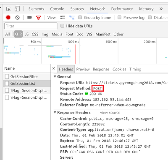Screen dimensions: 168x160
Task: Select the Network tab
Action: pos(97,9)
